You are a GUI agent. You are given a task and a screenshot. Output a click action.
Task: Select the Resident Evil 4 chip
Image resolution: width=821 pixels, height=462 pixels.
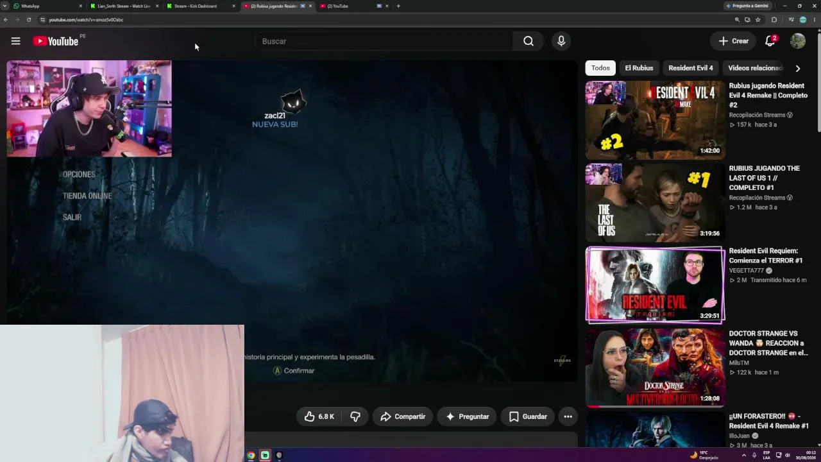[x=691, y=68]
